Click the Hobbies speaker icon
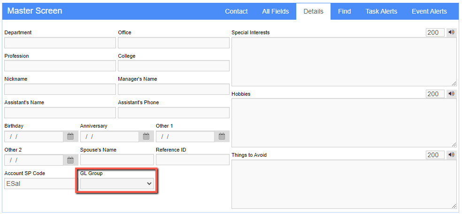 click(x=451, y=94)
